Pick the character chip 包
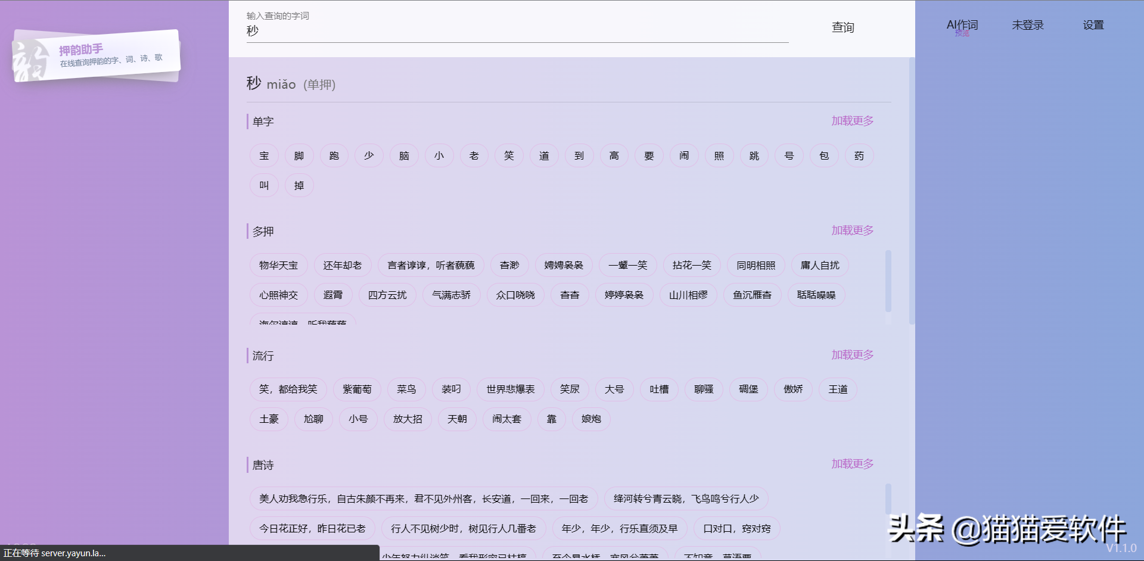 click(x=824, y=156)
